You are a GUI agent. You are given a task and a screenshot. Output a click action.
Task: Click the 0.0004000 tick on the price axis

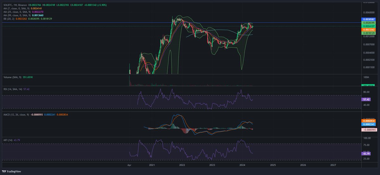coord(369,53)
